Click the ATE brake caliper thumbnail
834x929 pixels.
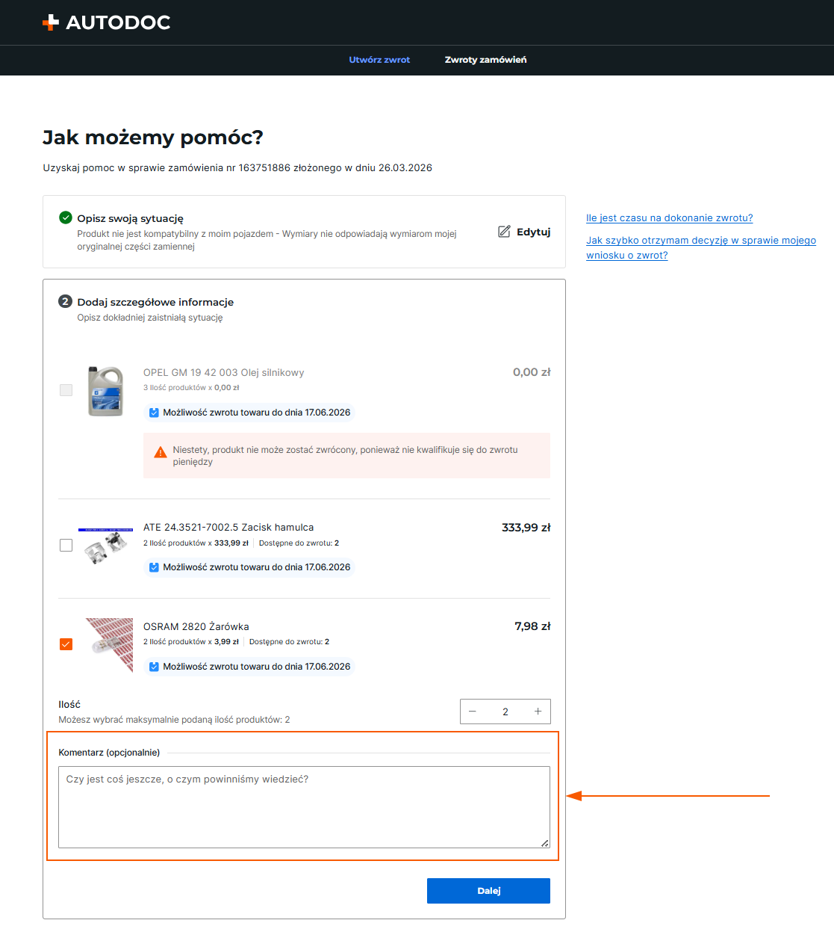click(x=105, y=546)
